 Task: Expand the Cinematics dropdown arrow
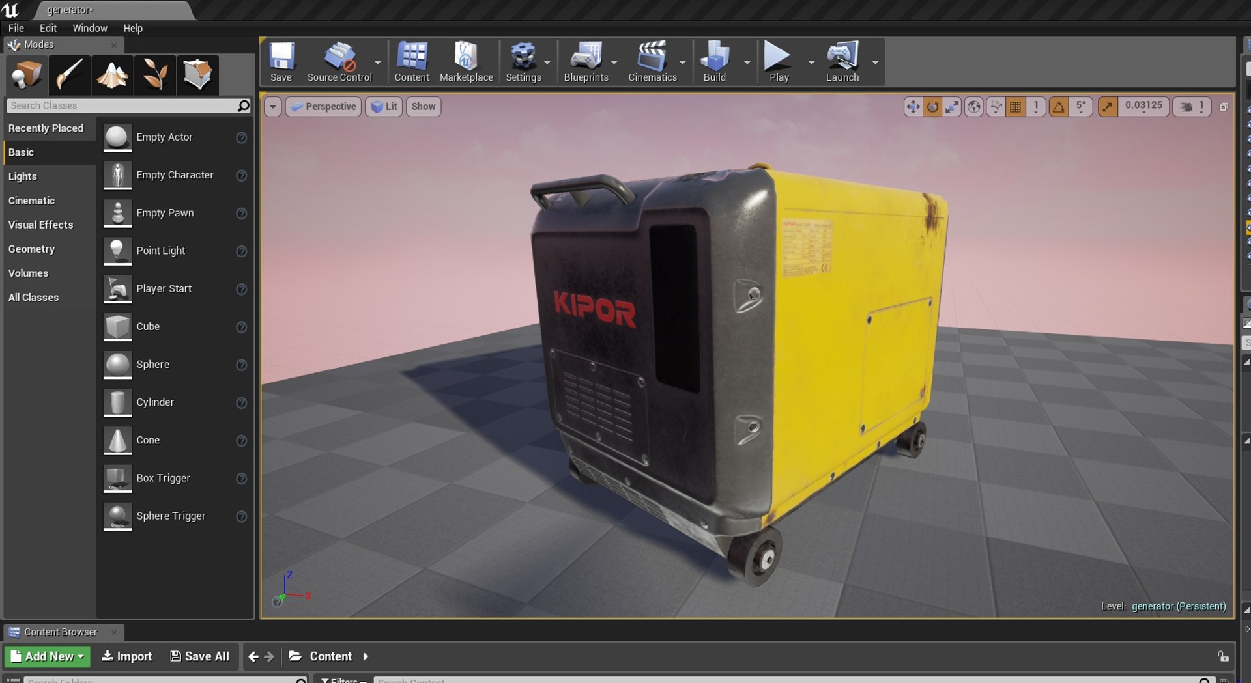pyautogui.click(x=683, y=63)
